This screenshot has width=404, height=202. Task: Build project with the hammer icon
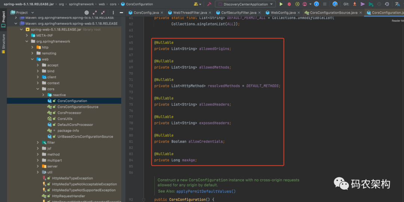click(209, 4)
